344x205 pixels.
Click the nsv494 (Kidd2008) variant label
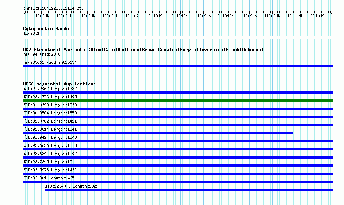(x=43, y=54)
